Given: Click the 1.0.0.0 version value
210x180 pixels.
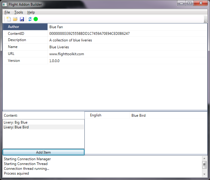Looking at the screenshot, I should (54, 61).
